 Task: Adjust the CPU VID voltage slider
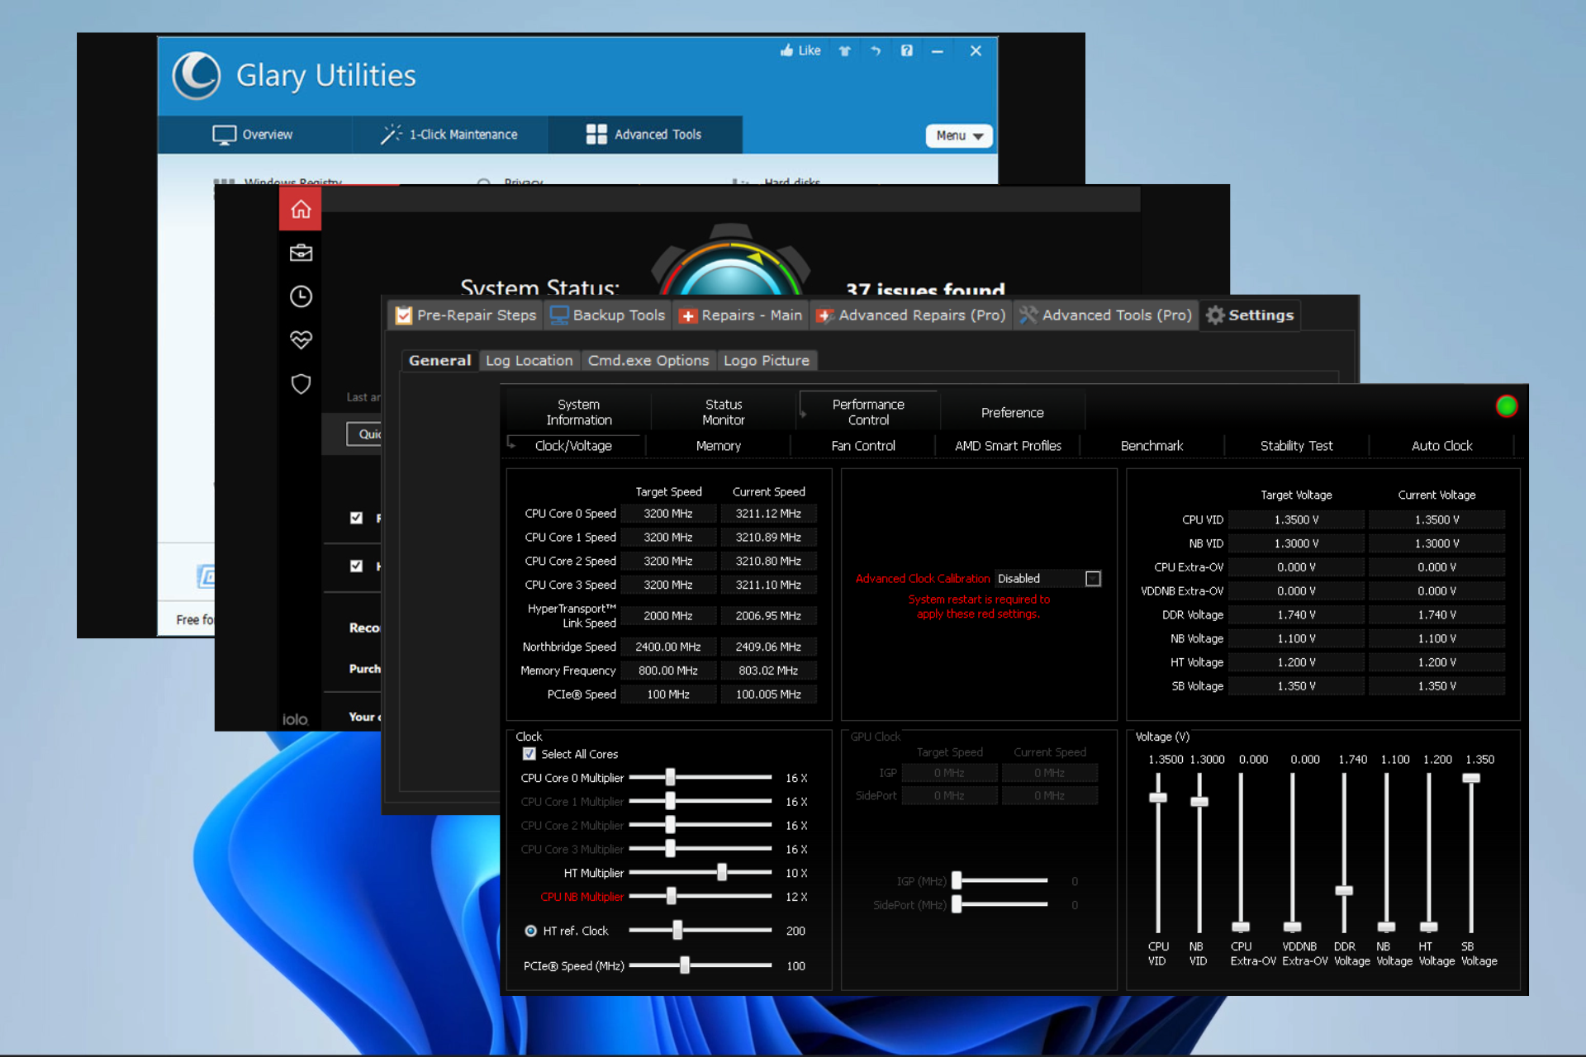point(1158,797)
